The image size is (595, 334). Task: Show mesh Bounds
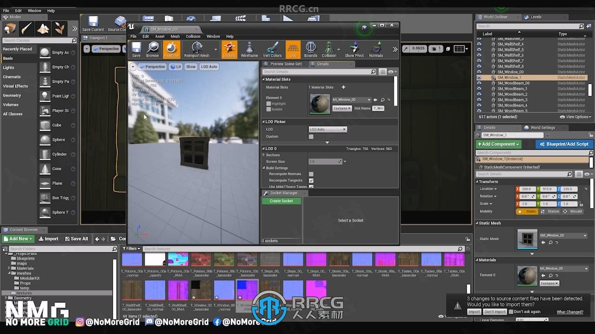tap(311, 50)
